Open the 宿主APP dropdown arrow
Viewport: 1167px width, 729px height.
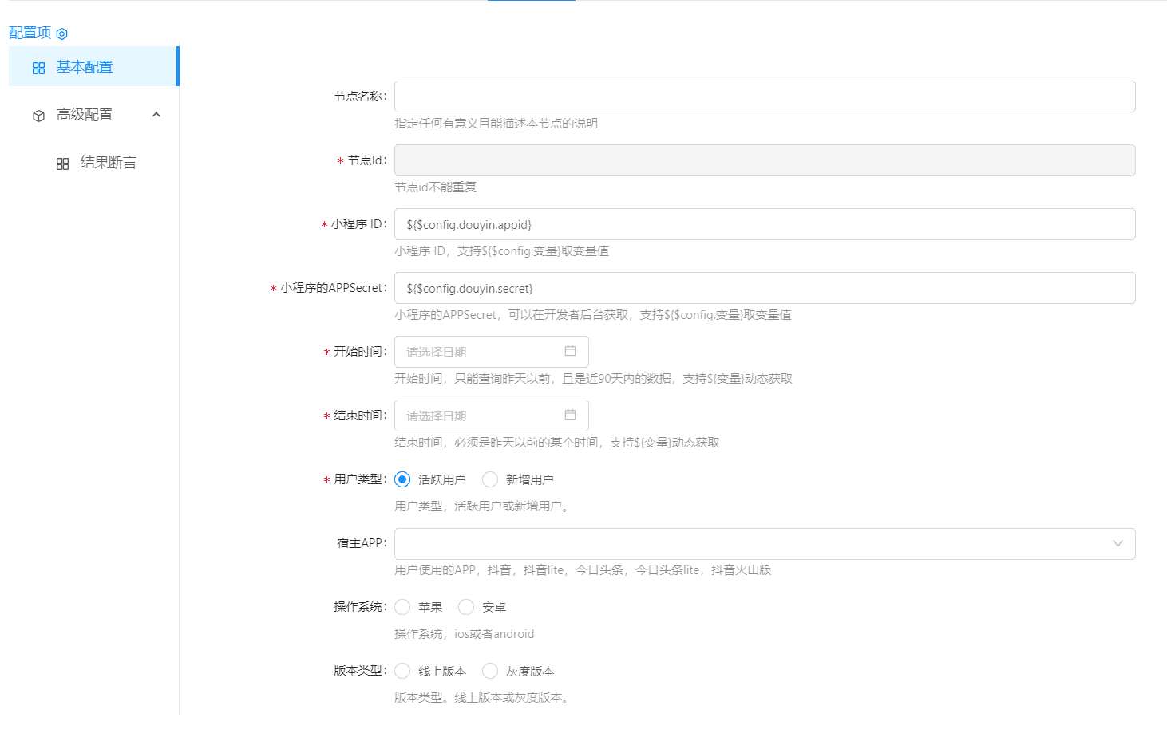click(x=1118, y=544)
